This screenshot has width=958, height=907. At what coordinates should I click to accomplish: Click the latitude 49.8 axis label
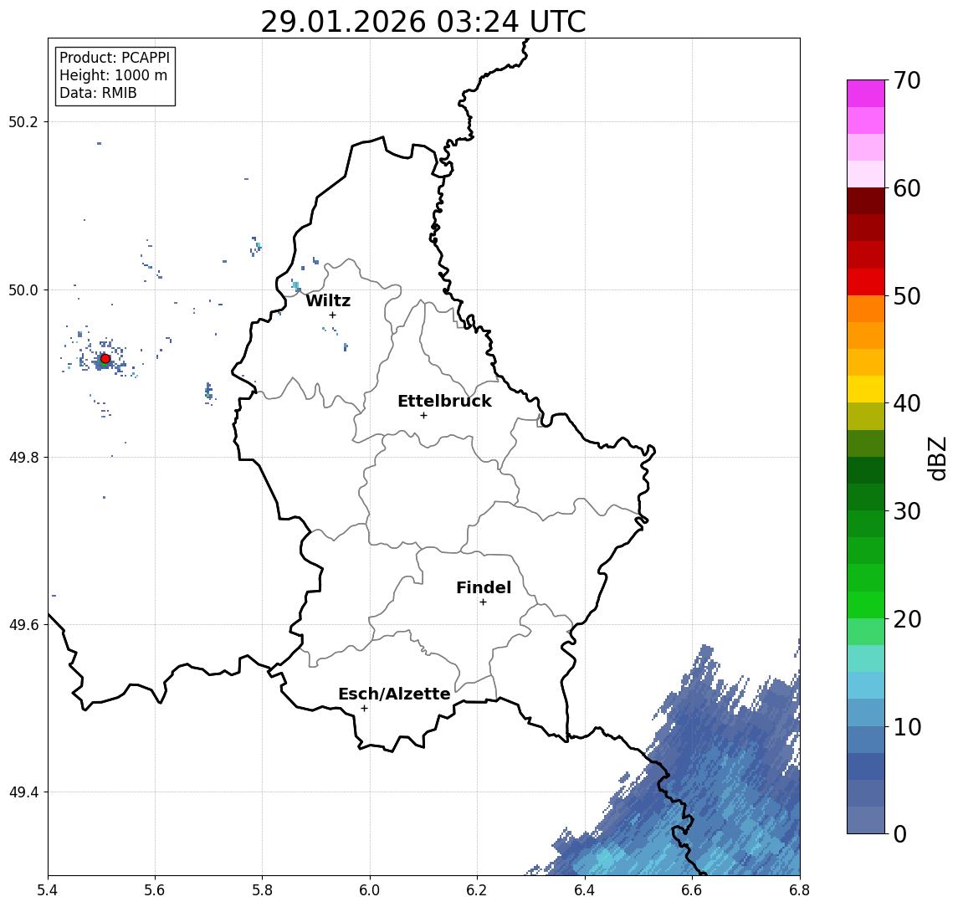(x=23, y=457)
